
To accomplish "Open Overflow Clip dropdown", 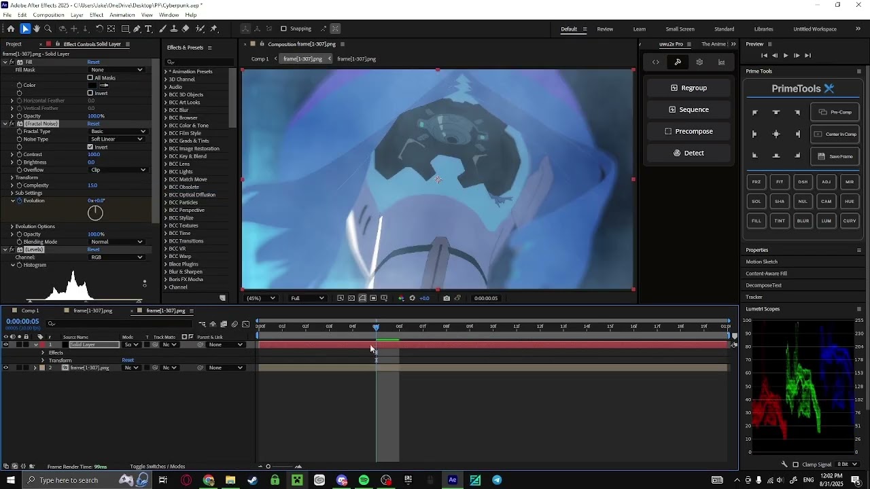I will (117, 170).
